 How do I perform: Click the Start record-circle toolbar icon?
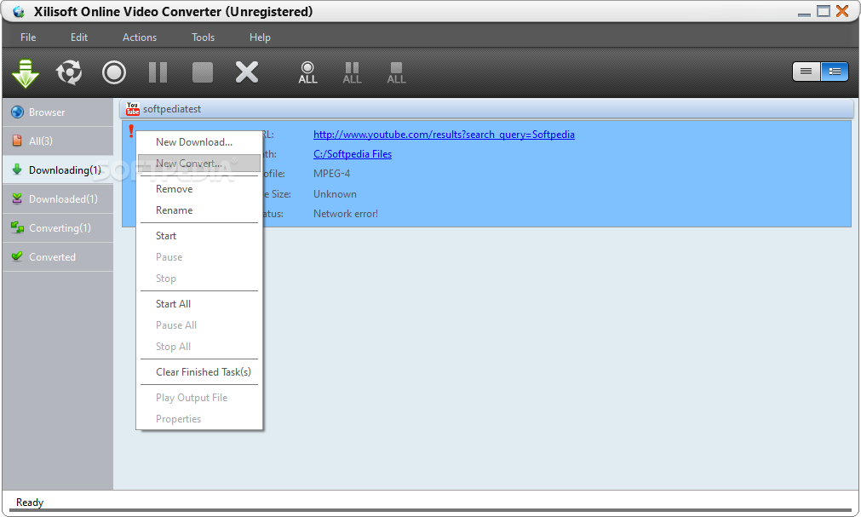(113, 72)
